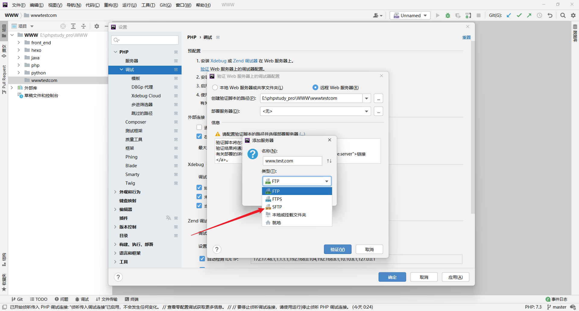
Task: Toggle the first Xdebug checkbox
Action: coord(199,187)
